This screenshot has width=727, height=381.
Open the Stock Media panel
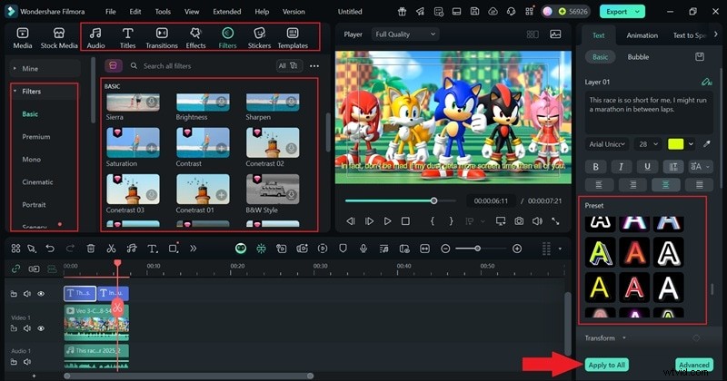pos(59,37)
